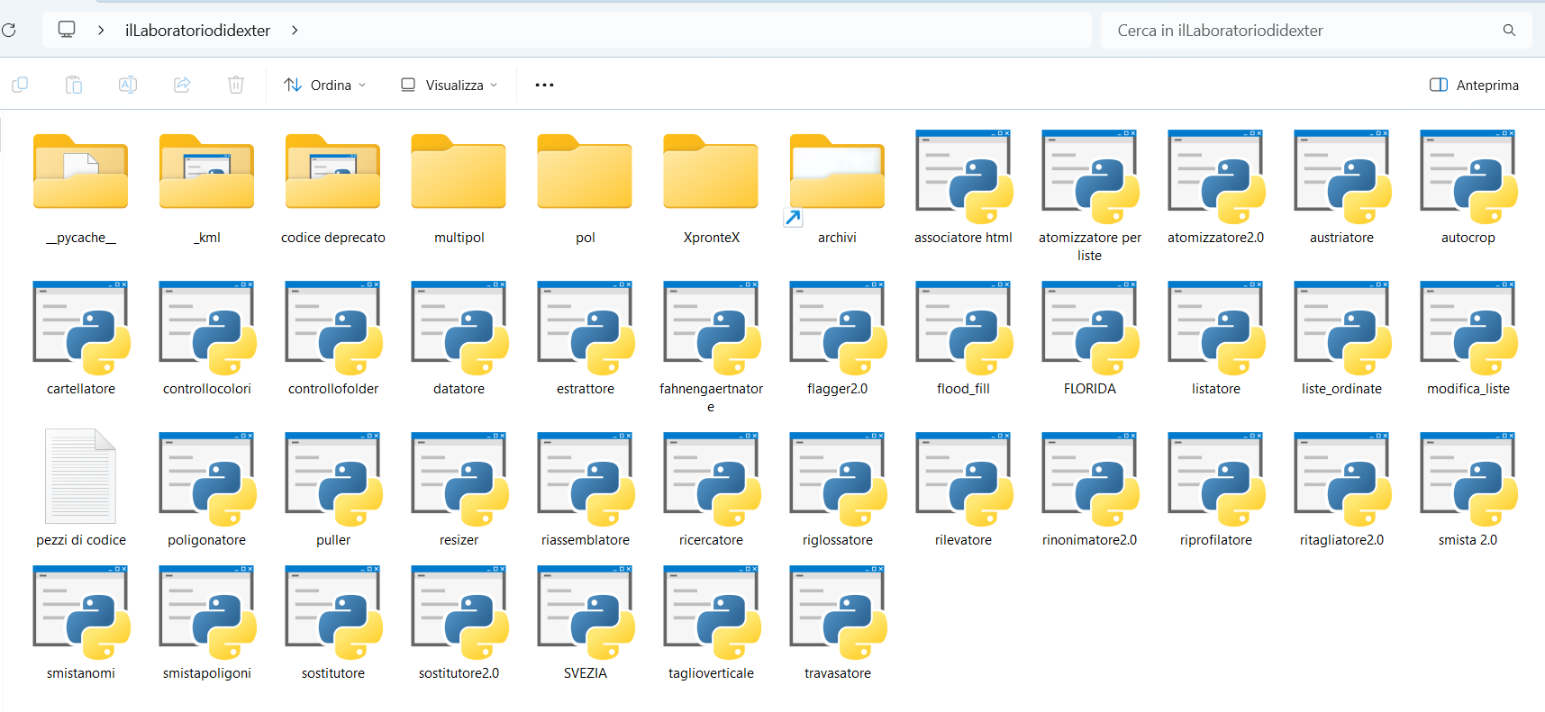Image resolution: width=1545 pixels, height=712 pixels.
Task: Select the associatore html Python file
Action: [964, 189]
